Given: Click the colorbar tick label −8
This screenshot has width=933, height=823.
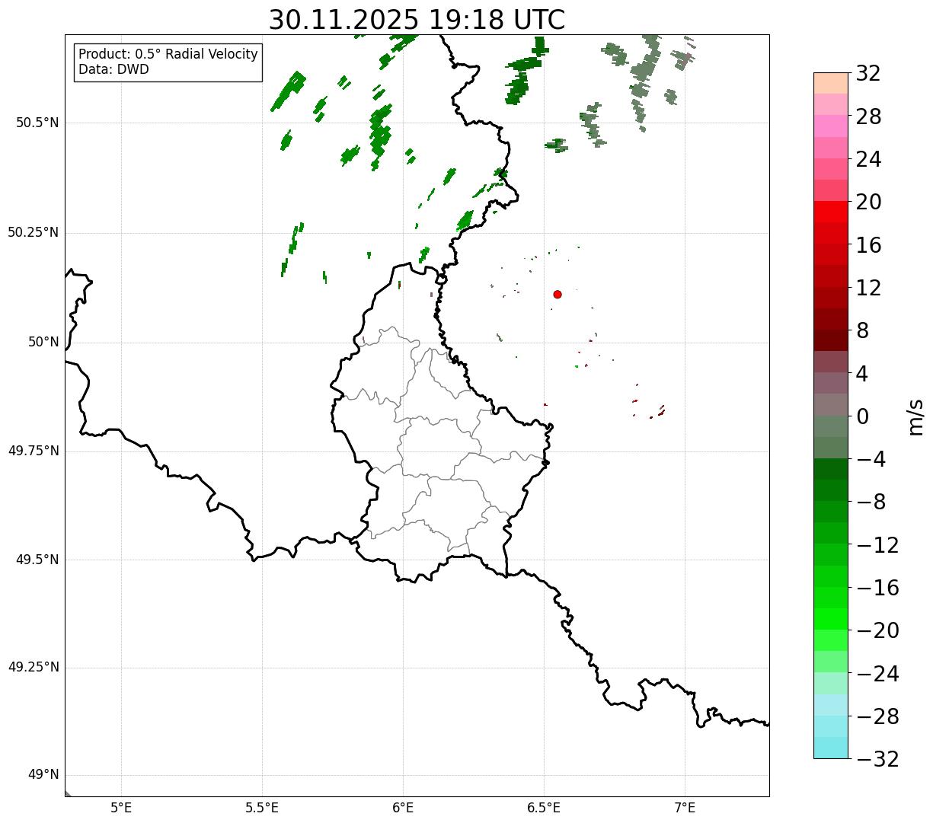Looking at the screenshot, I should coord(871,502).
